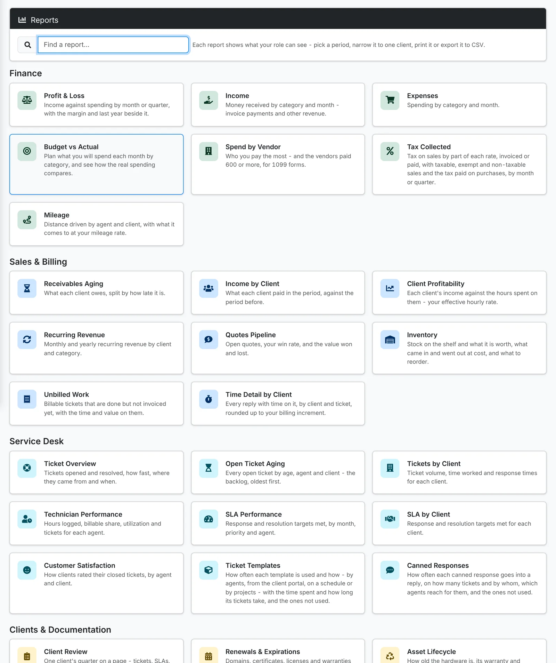Open the Budget vs Actual report

97,164
